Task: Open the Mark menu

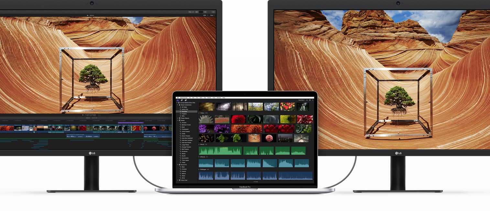Action: point(201,98)
